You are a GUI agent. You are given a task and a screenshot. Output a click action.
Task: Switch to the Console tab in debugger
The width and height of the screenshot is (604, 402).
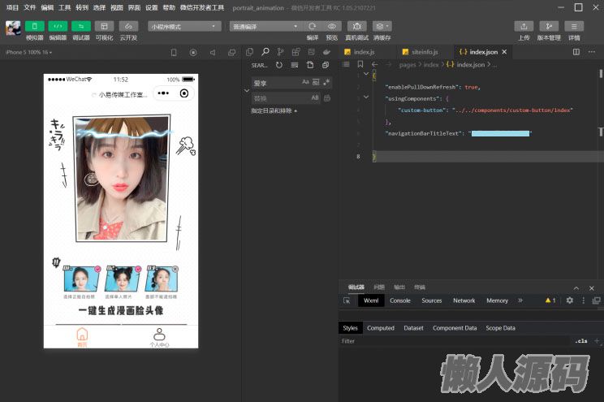400,300
